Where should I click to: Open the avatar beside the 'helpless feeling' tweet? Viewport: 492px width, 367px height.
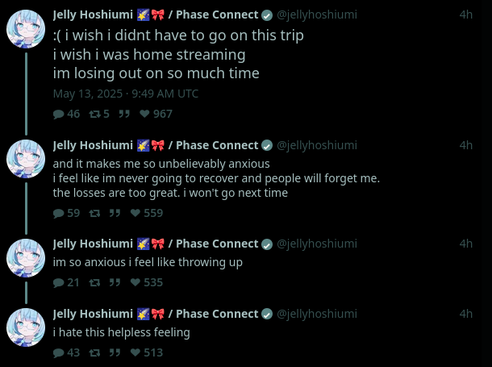pyautogui.click(x=26, y=328)
